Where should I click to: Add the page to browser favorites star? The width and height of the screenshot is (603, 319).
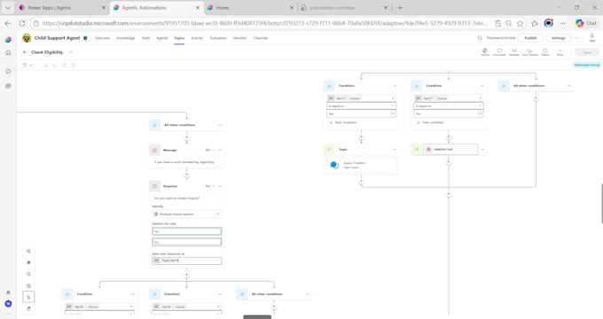[520, 23]
